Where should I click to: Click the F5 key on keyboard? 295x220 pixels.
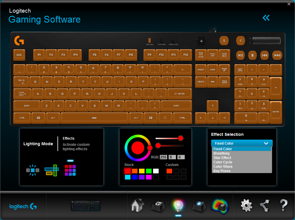click(95, 55)
